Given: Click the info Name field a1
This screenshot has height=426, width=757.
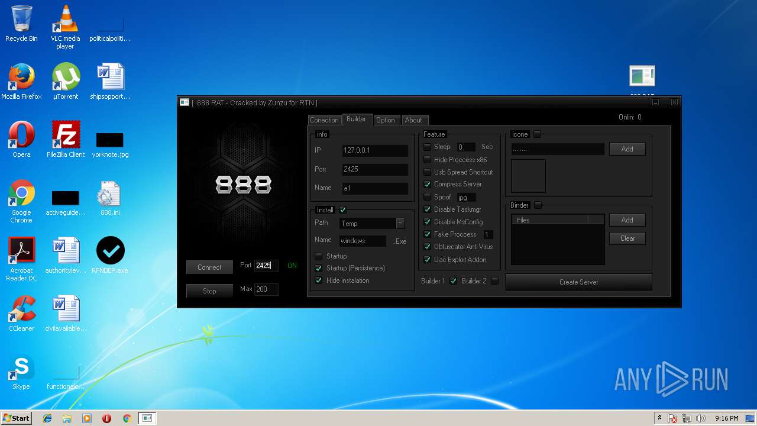Looking at the screenshot, I should click(x=375, y=188).
